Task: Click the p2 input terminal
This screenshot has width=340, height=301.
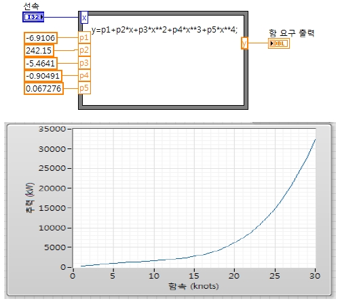Action: click(x=84, y=50)
